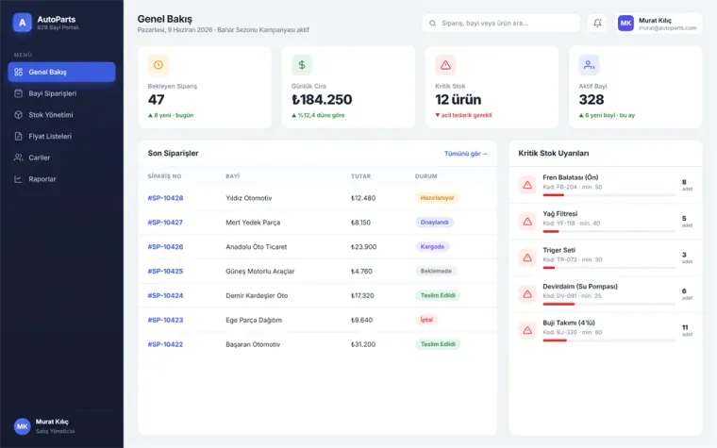Click the Stok Yönetimi box icon
The width and height of the screenshot is (717, 448).
click(18, 115)
